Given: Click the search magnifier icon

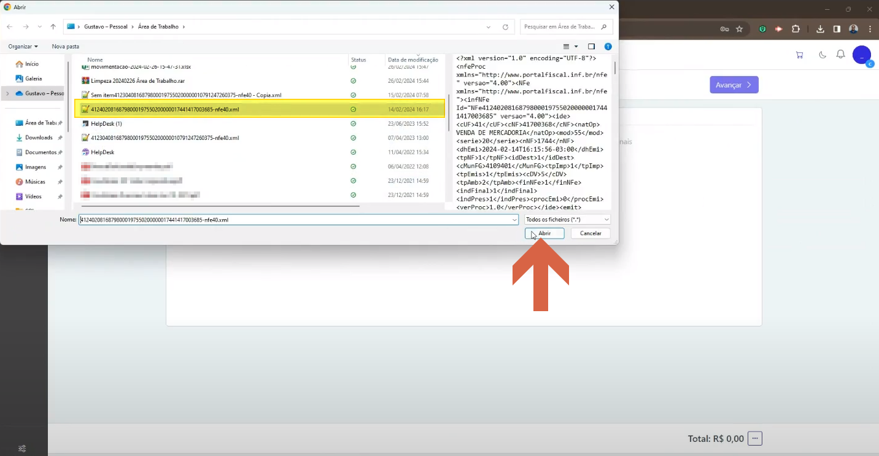Looking at the screenshot, I should point(604,27).
